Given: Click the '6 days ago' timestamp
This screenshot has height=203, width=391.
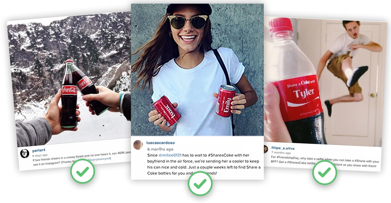Looking at the screenshot, I should [40, 155].
